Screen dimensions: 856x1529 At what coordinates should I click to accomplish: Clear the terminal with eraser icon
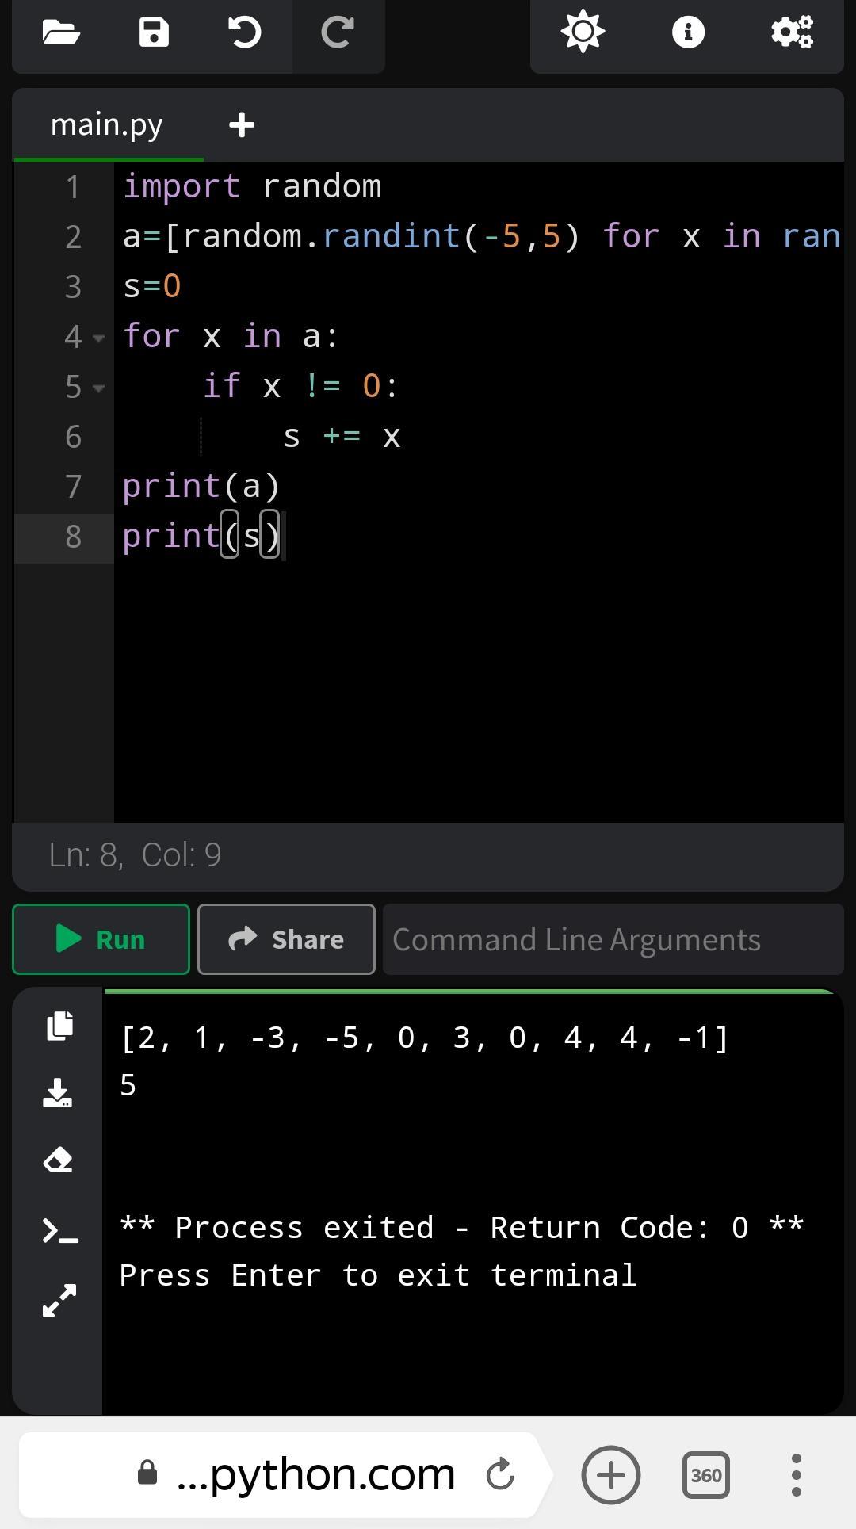point(58,1160)
